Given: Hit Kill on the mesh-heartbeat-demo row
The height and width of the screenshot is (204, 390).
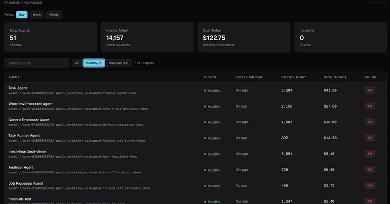Looking at the screenshot, I should [370, 154].
